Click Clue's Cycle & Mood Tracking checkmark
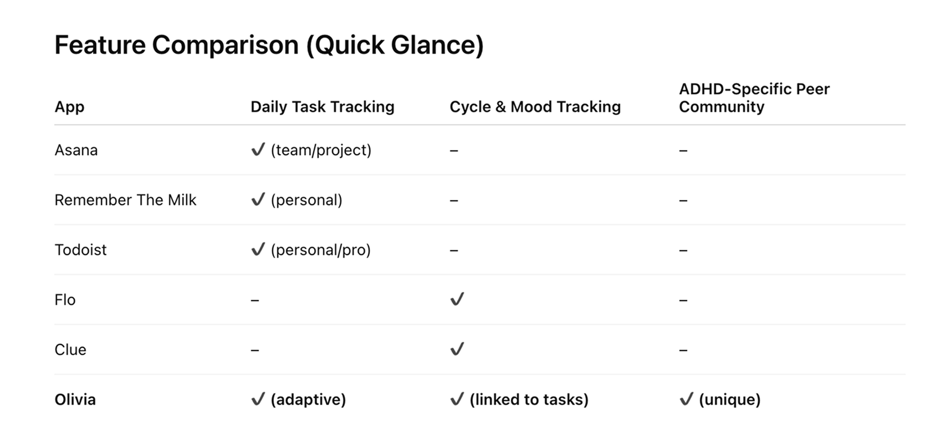The width and height of the screenshot is (930, 437). point(457,349)
